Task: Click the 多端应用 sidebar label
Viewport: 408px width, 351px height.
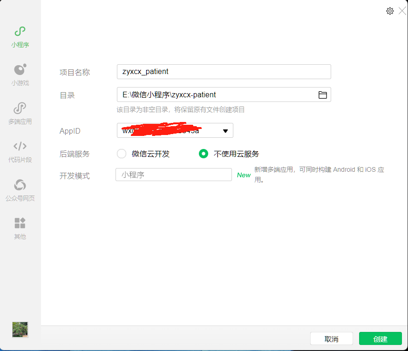Action: coord(20,121)
